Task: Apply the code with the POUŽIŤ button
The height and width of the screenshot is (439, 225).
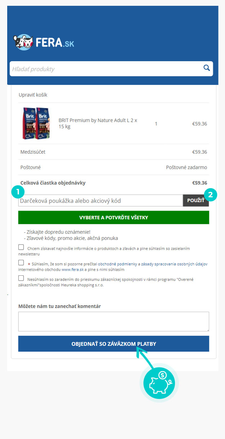Action: (196, 201)
